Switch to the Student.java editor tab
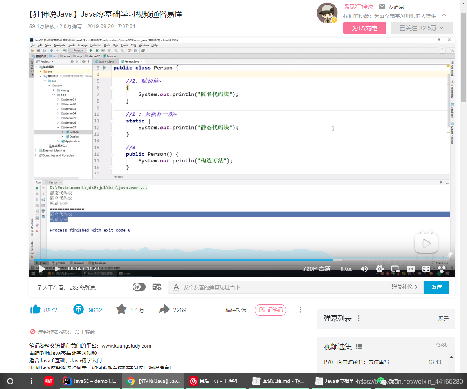The height and width of the screenshot is (389, 467). click(x=106, y=62)
